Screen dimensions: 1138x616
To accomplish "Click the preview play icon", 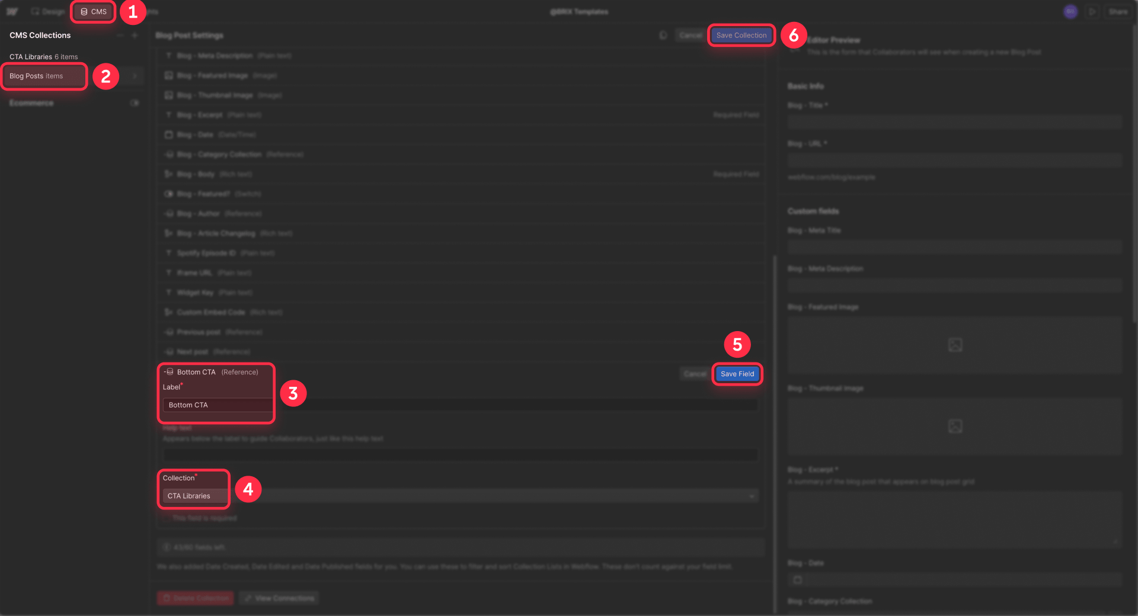I will [x=1092, y=12].
